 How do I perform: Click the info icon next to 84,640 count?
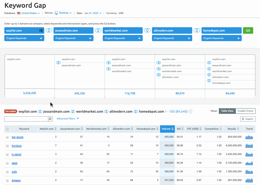click(190, 111)
